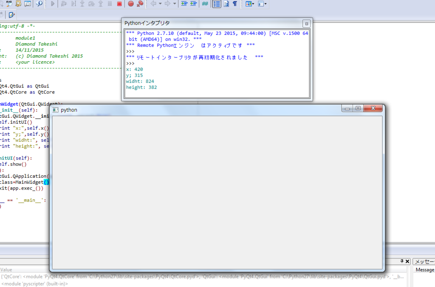Click the 'QtGui as QtGui' import line
Image resolution: width=435 pixels, height=287 pixels.
24,86
